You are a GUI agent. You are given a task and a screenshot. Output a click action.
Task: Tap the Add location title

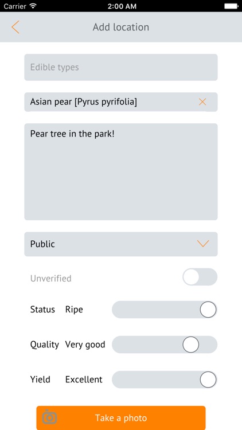[121, 27]
